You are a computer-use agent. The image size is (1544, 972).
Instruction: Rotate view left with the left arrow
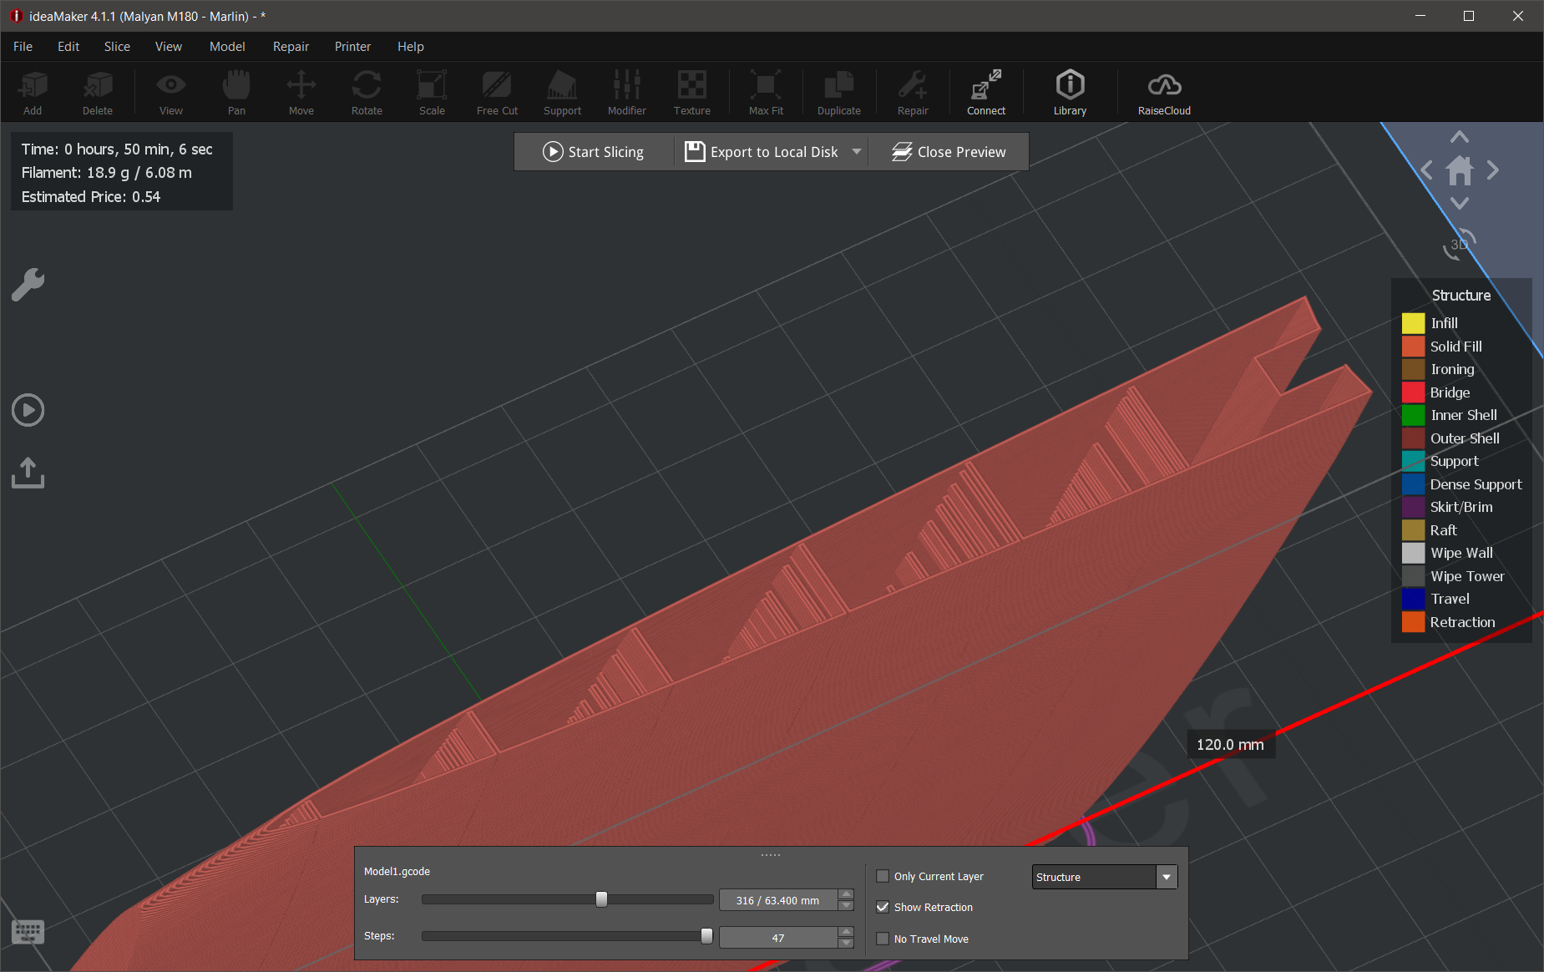[1426, 170]
